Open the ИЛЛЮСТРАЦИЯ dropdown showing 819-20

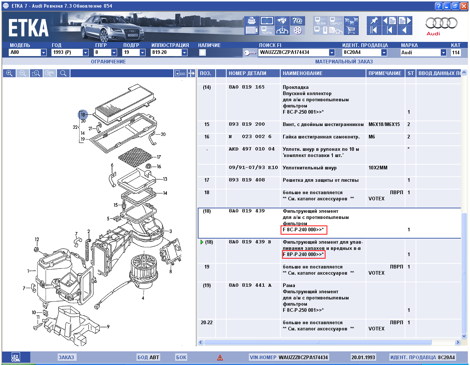pos(184,52)
